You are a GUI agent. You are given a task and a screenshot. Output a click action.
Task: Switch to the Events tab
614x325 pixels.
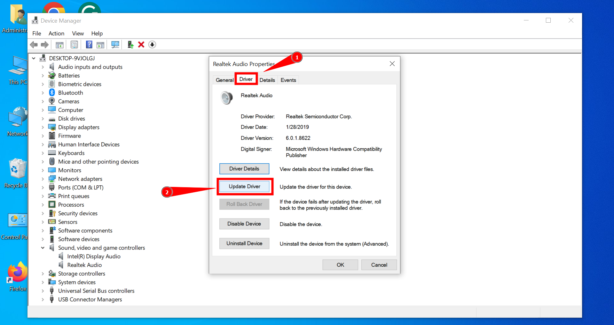288,80
